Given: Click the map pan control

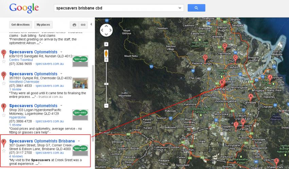Looking at the screenshot, I should pyautogui.click(x=106, y=30).
